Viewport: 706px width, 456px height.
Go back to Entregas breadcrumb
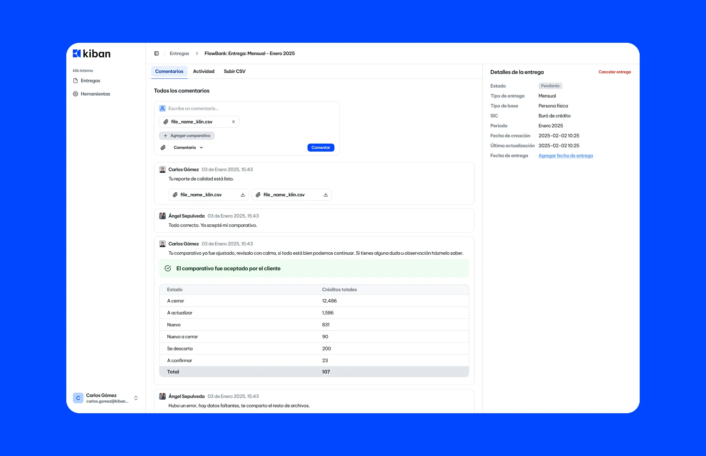click(179, 53)
